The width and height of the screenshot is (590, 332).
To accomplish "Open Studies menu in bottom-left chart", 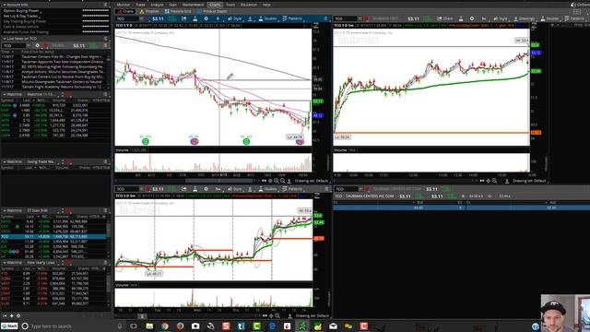I will pyautogui.click(x=267, y=189).
